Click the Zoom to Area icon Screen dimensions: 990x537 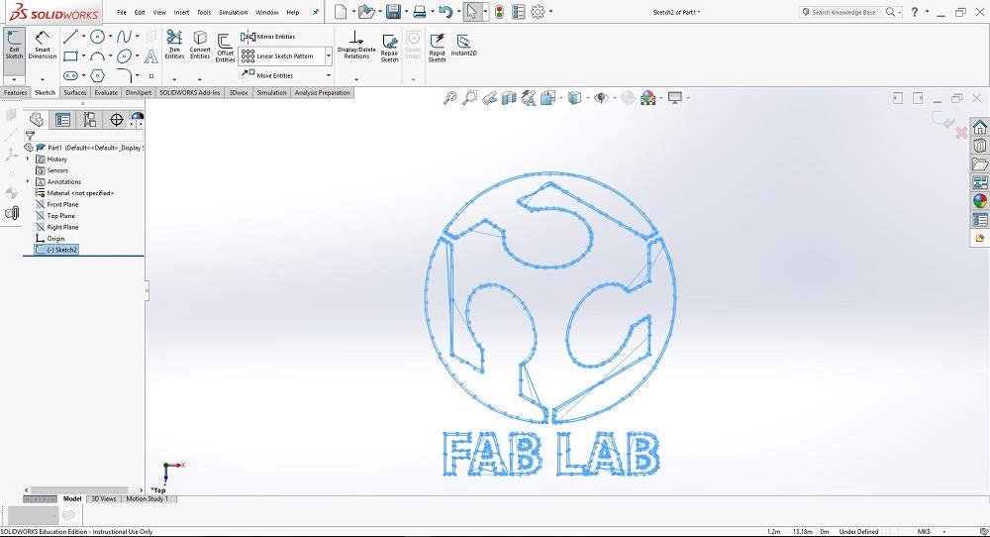[469, 98]
